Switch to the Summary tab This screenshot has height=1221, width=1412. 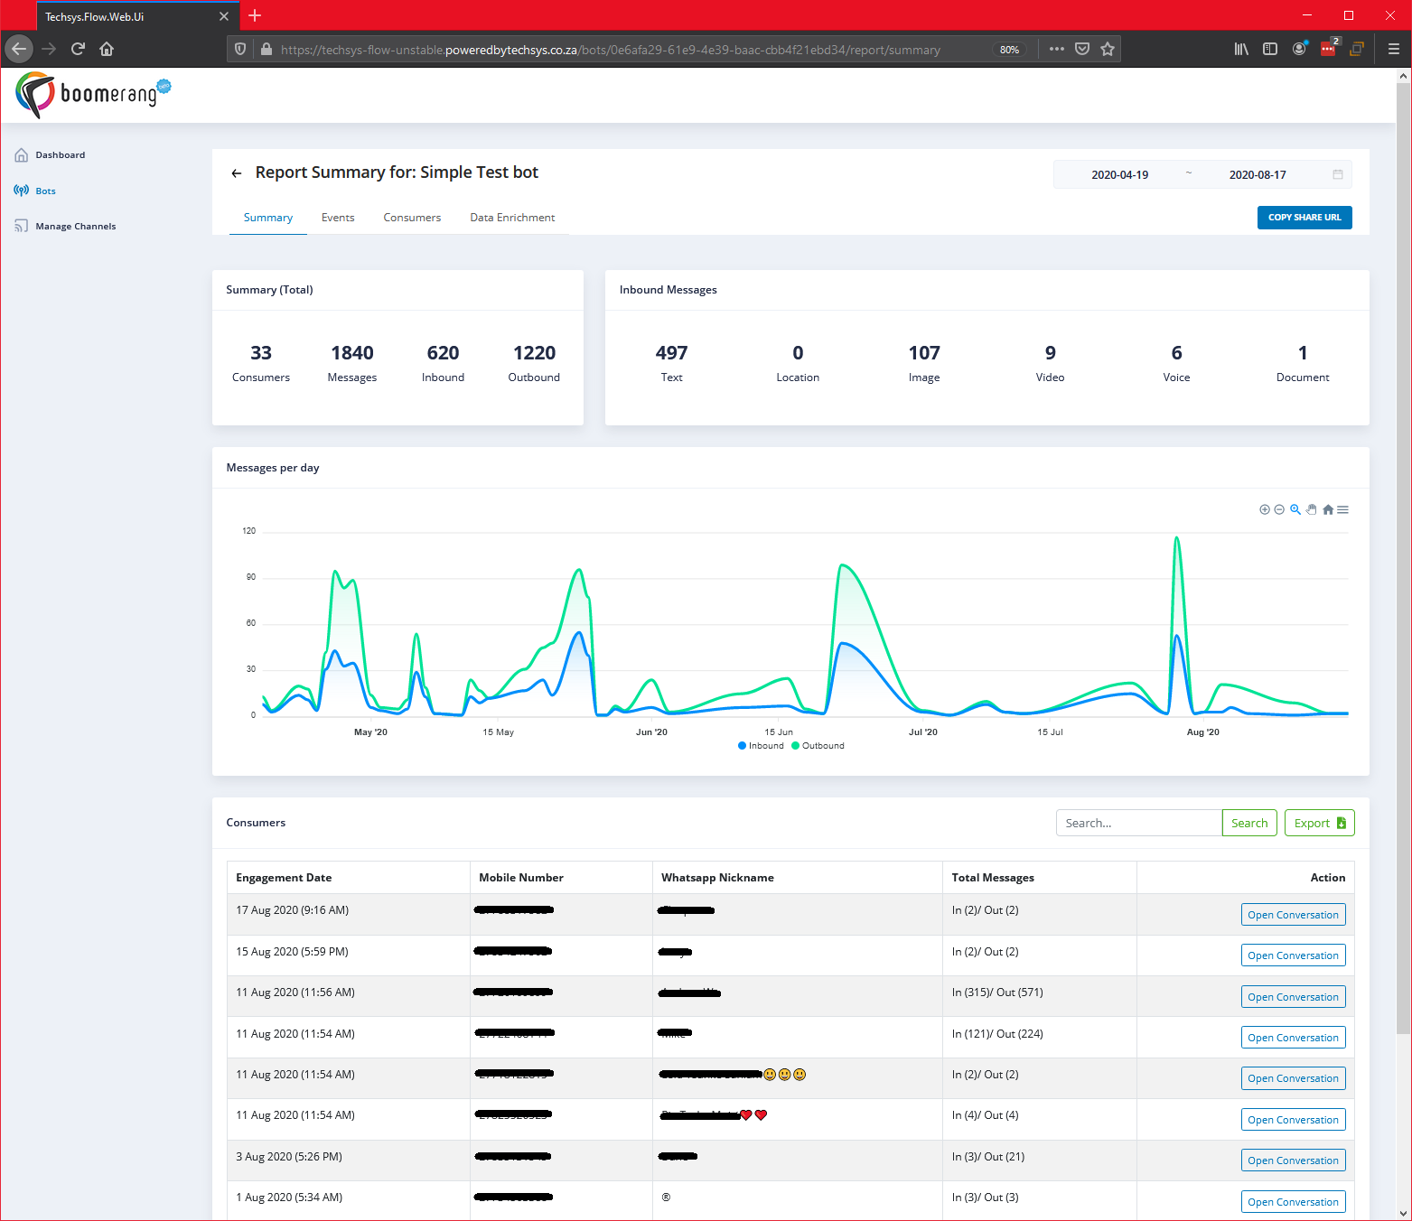[268, 218]
